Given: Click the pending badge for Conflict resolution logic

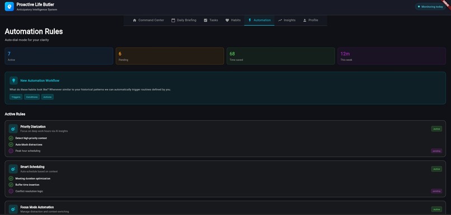Looking at the screenshot, I should tap(436, 191).
